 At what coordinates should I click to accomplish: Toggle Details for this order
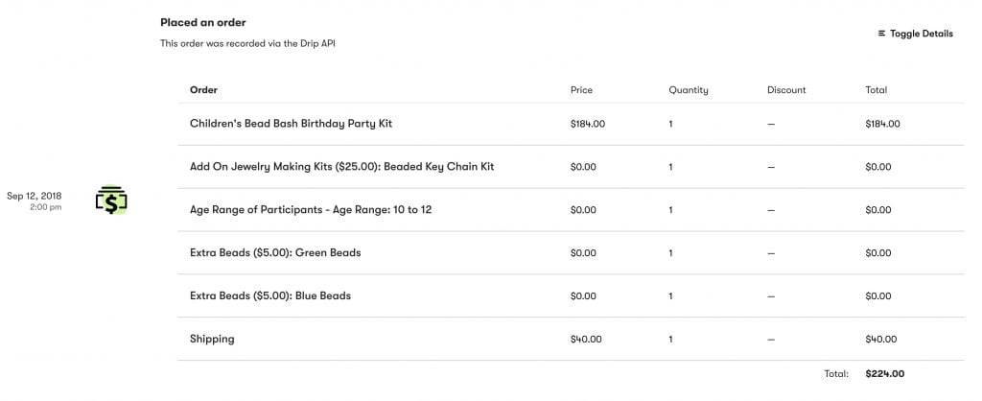point(916,34)
